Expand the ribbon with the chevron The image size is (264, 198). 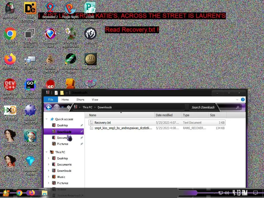click(x=237, y=100)
